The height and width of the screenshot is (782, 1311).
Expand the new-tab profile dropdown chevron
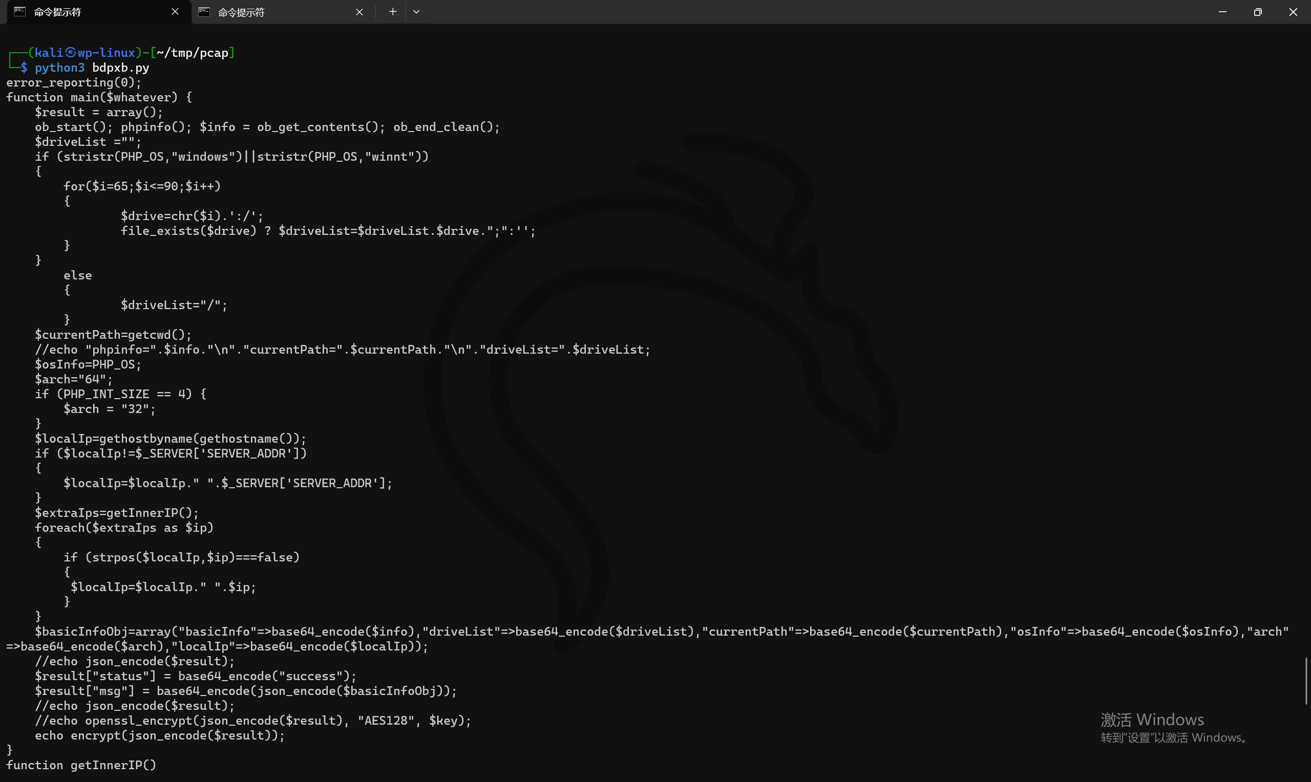[416, 12]
